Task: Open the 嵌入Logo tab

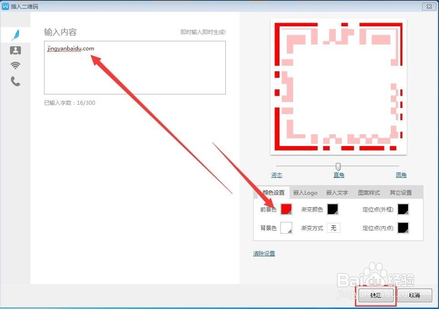Action: (x=305, y=192)
